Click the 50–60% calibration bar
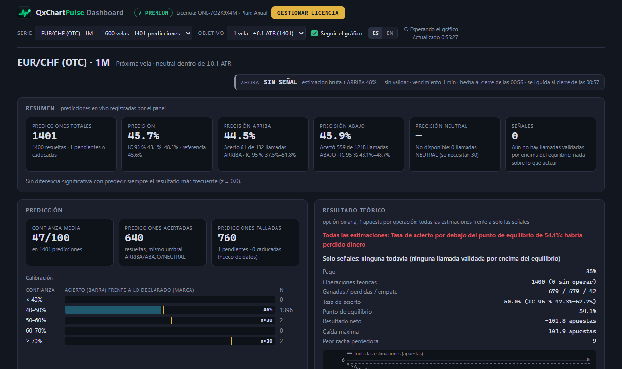 [170, 320]
